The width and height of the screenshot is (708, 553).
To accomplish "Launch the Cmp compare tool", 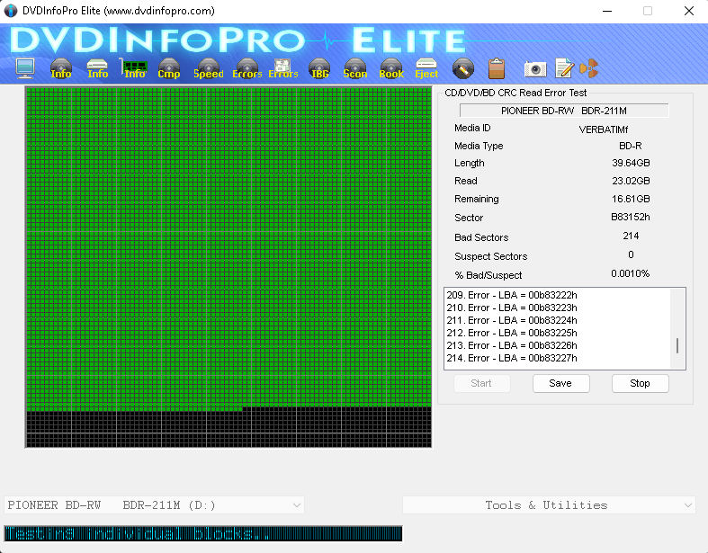I will click(169, 68).
